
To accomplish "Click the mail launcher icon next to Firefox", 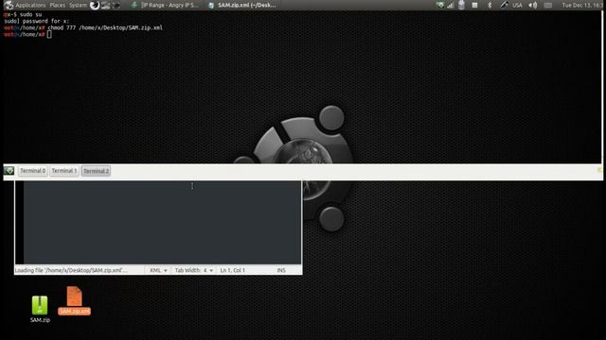I will tap(105, 5).
